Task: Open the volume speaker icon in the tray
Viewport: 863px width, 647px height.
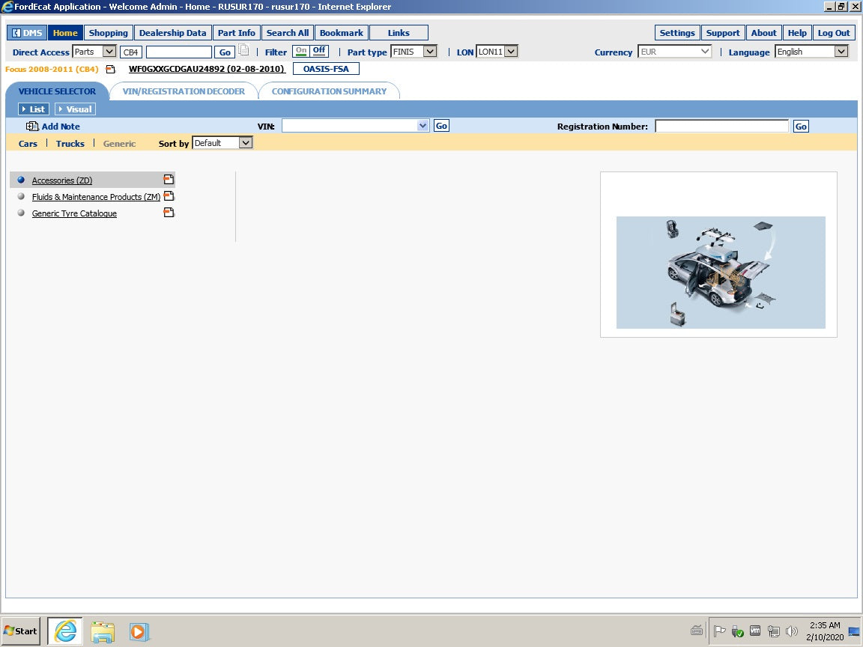Action: pos(792,631)
